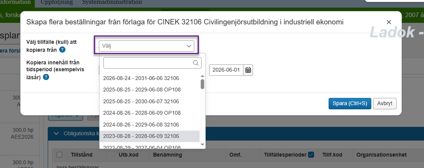The height and width of the screenshot is (168, 424).
Task: Click help icon beside Kopiera innehåll från tidsperiod
Action: (x=46, y=77)
